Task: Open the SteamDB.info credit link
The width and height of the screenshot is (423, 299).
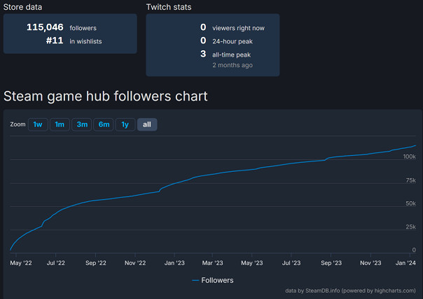Action: [x=326, y=291]
